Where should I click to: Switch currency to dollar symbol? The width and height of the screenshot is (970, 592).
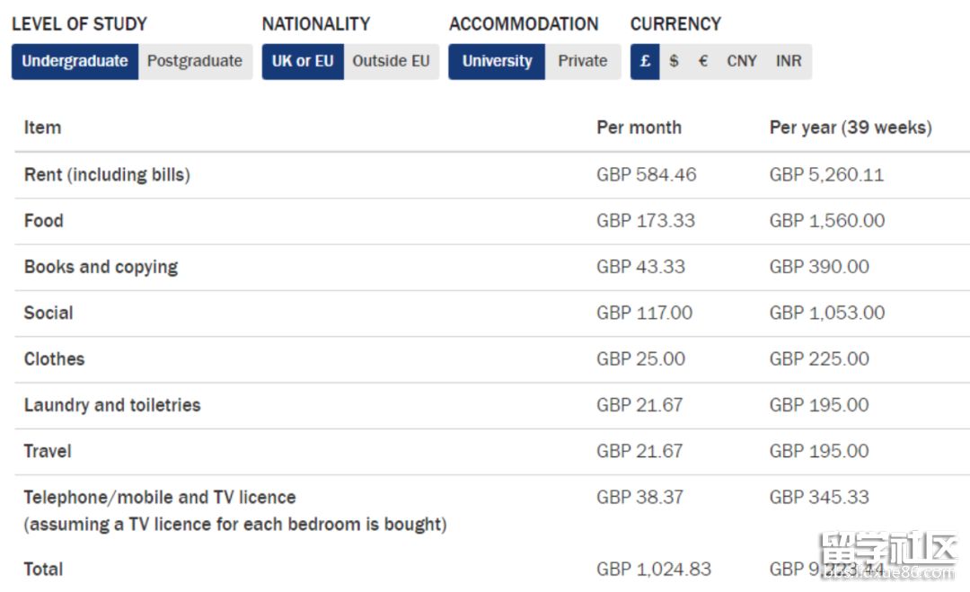point(674,61)
